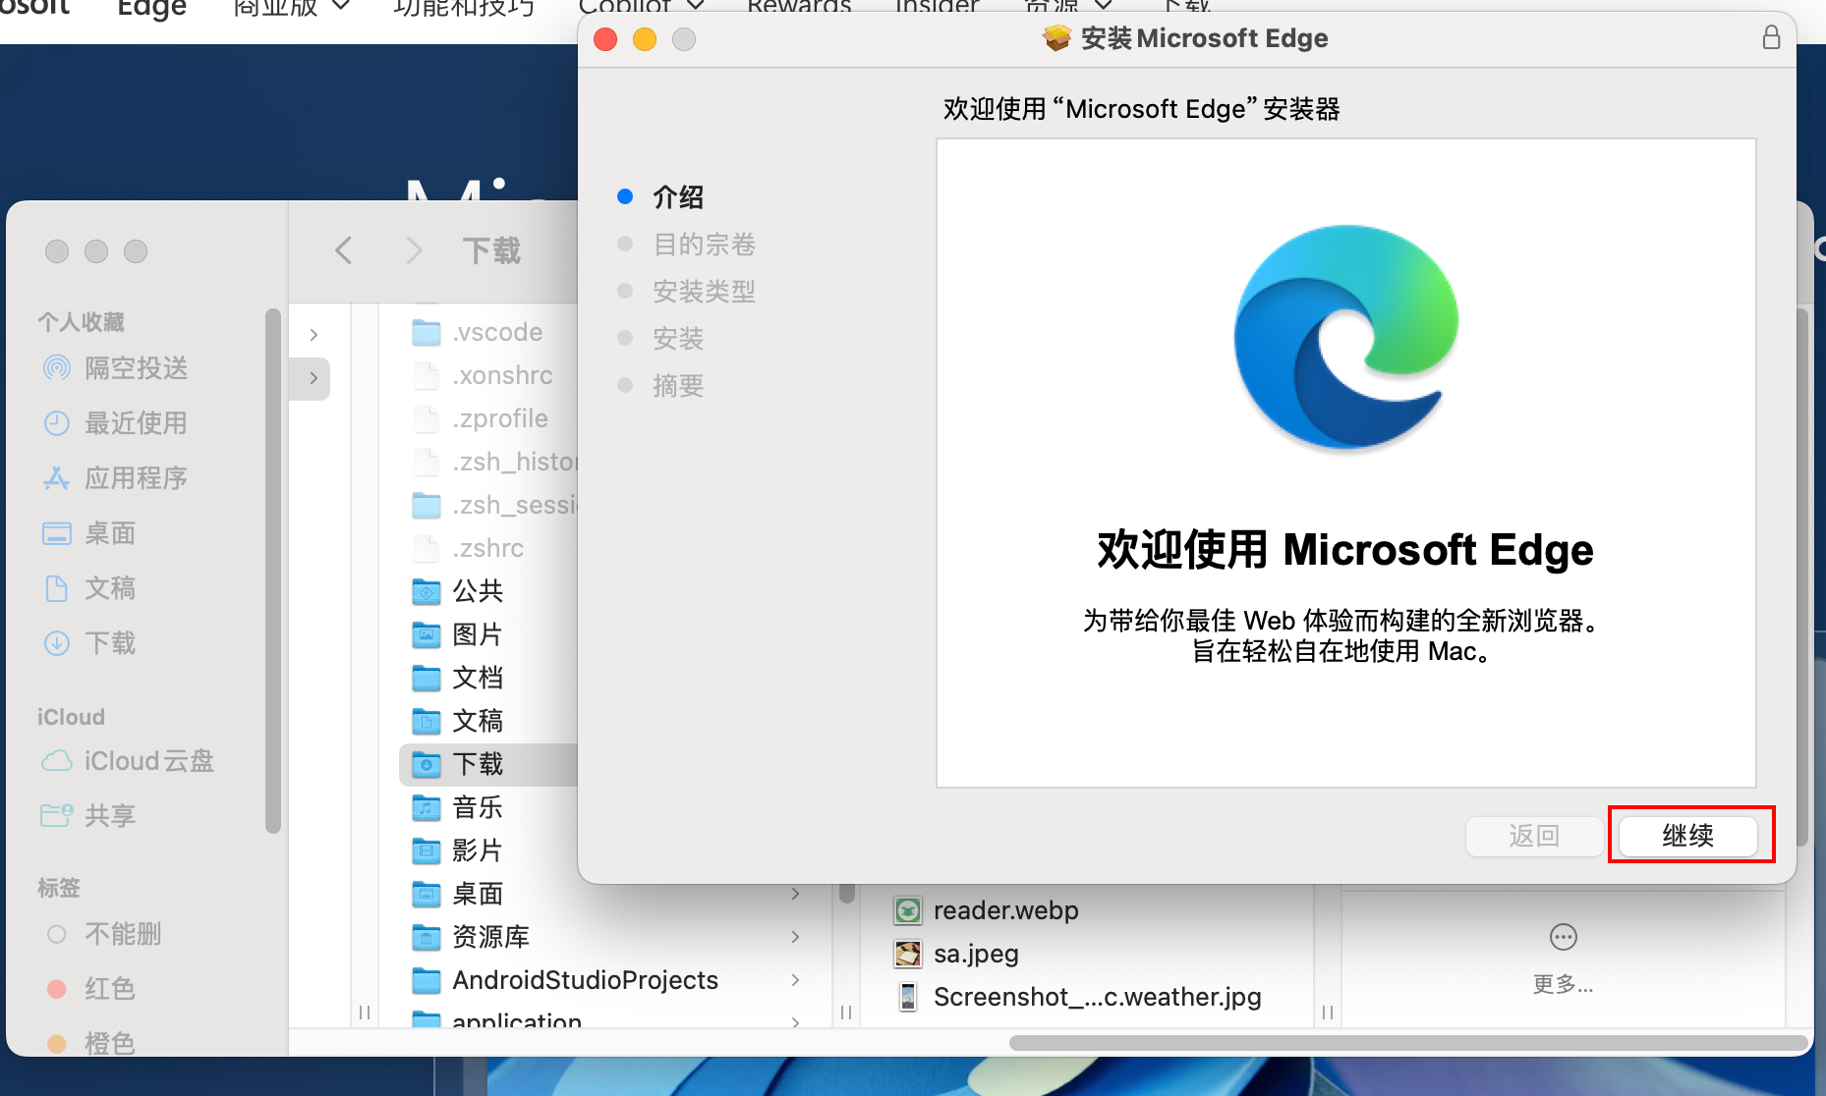Image resolution: width=1826 pixels, height=1096 pixels.
Task: Go forward in Finder toolbar
Action: click(415, 250)
